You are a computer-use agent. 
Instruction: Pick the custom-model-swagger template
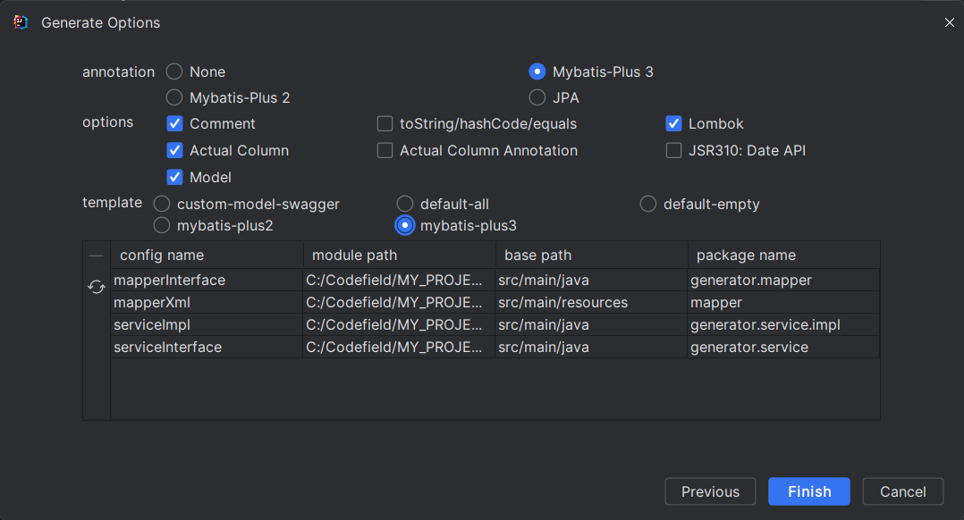click(162, 205)
